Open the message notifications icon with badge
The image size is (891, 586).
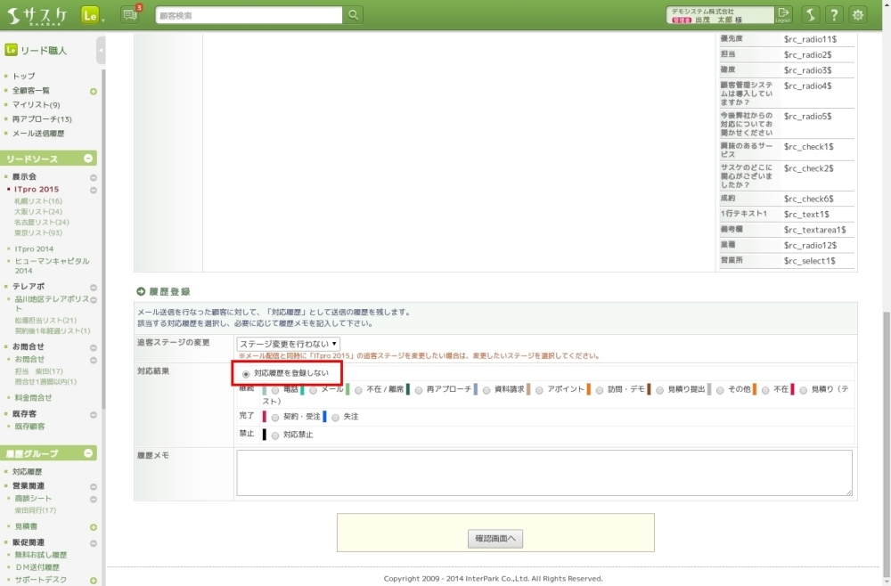click(x=130, y=14)
